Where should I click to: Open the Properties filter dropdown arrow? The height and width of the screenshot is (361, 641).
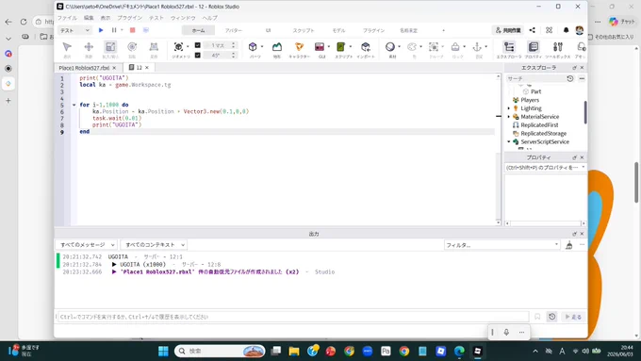click(x=583, y=167)
